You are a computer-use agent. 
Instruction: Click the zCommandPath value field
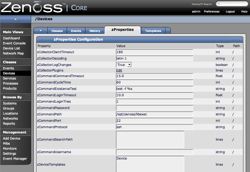click(155, 114)
